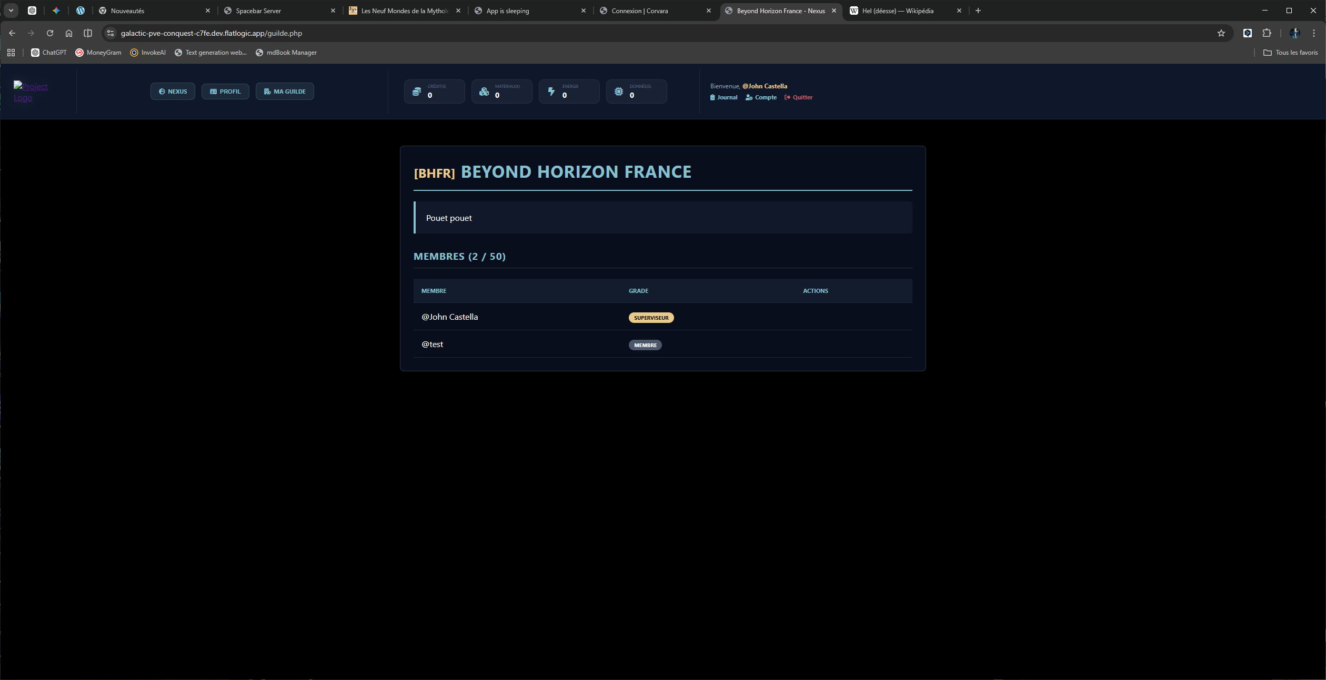Viewport: 1326px width, 680px height.
Task: Reload the page
Action: 50,33
